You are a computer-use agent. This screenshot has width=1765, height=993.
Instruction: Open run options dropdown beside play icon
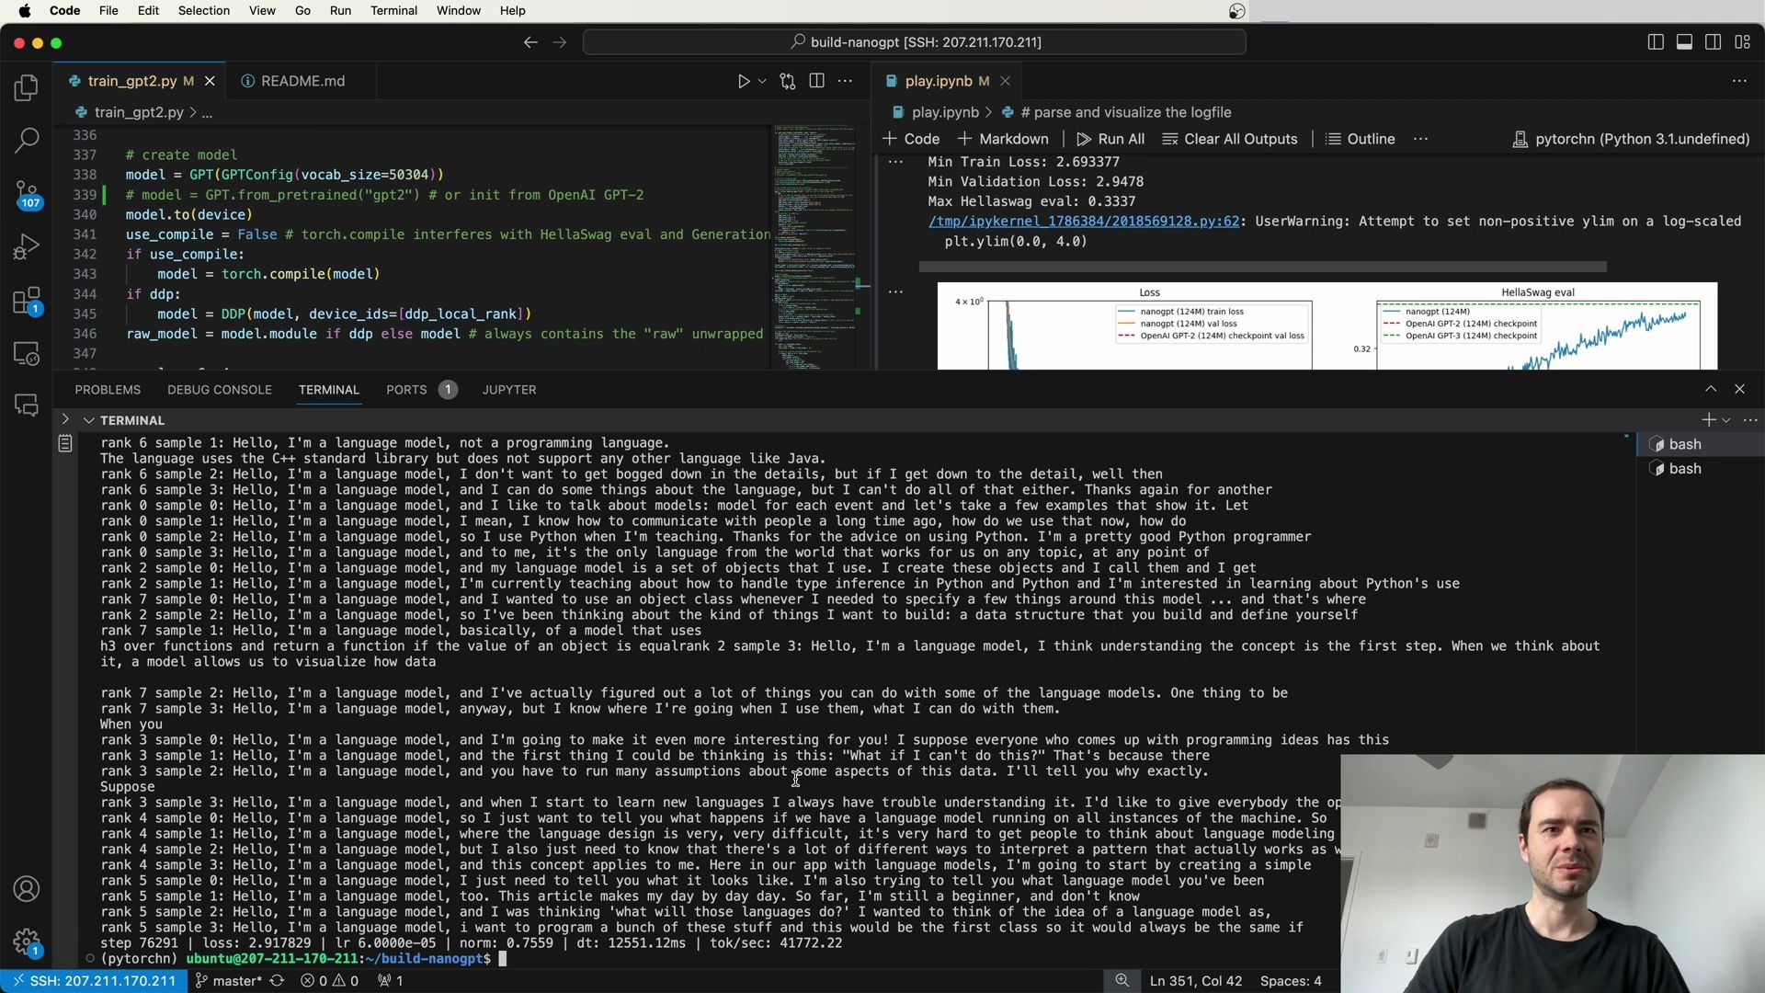762,81
